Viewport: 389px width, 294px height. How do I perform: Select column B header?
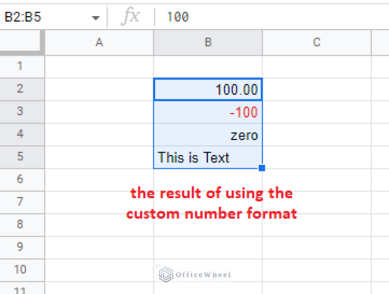[208, 43]
